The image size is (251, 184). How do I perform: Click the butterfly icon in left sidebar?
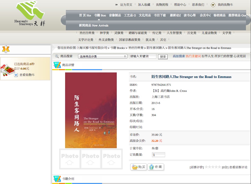[x=6, y=49]
